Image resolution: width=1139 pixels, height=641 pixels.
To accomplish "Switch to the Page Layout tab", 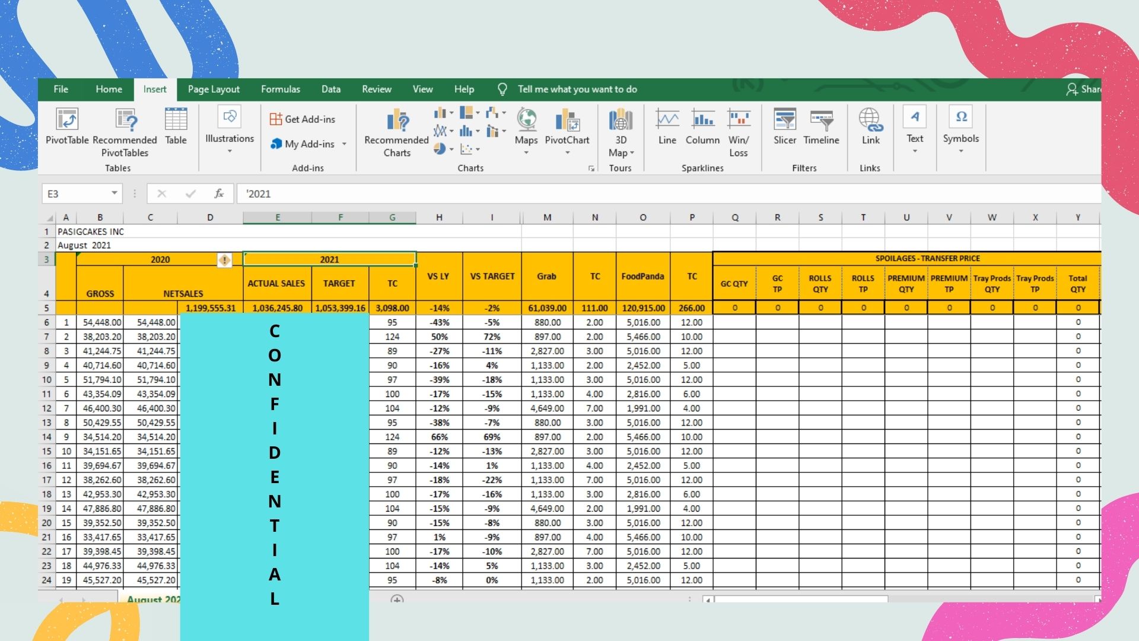I will [214, 89].
